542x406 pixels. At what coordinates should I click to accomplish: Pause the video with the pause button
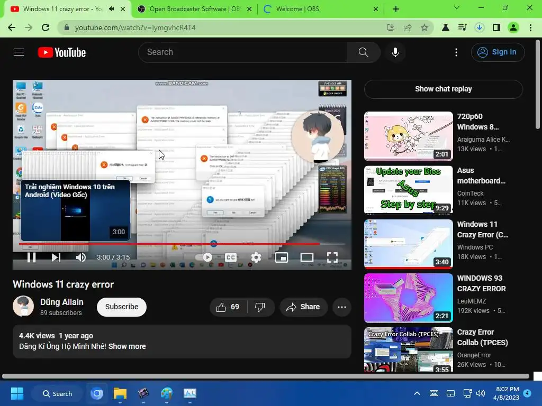coord(31,257)
